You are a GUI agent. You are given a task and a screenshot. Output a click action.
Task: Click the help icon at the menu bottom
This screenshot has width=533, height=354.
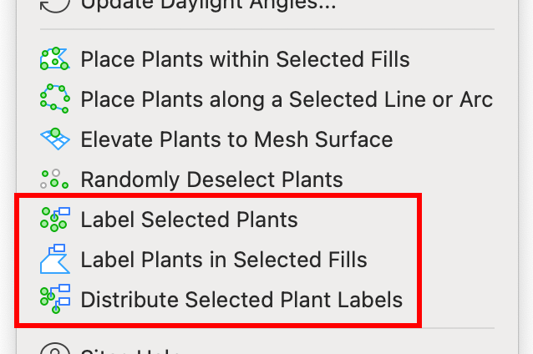tap(55, 348)
